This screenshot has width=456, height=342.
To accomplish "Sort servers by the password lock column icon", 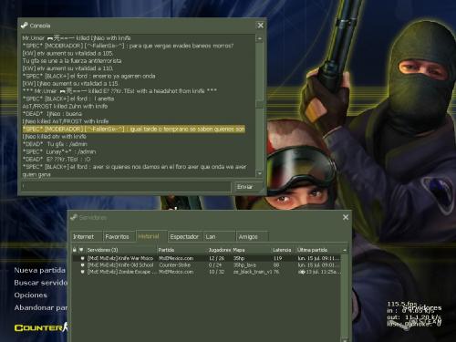I will coord(75,250).
